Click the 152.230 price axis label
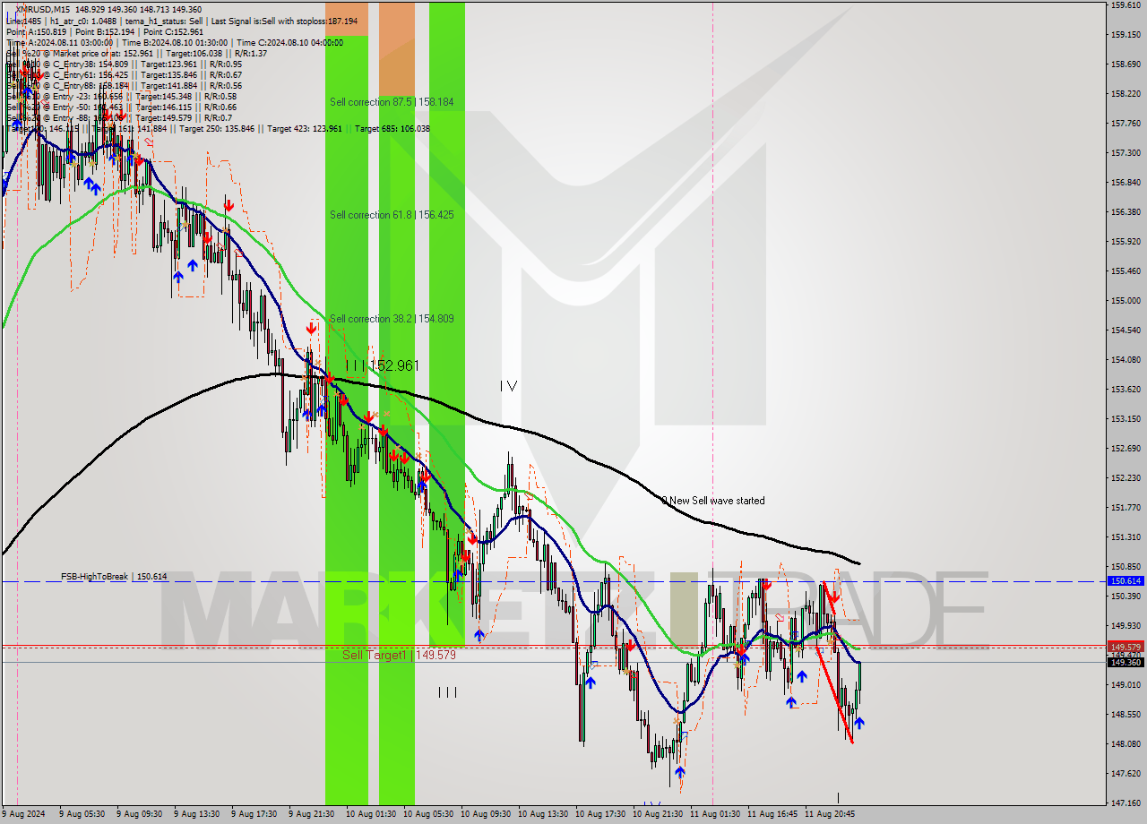This screenshot has width=1147, height=824. (x=1125, y=477)
